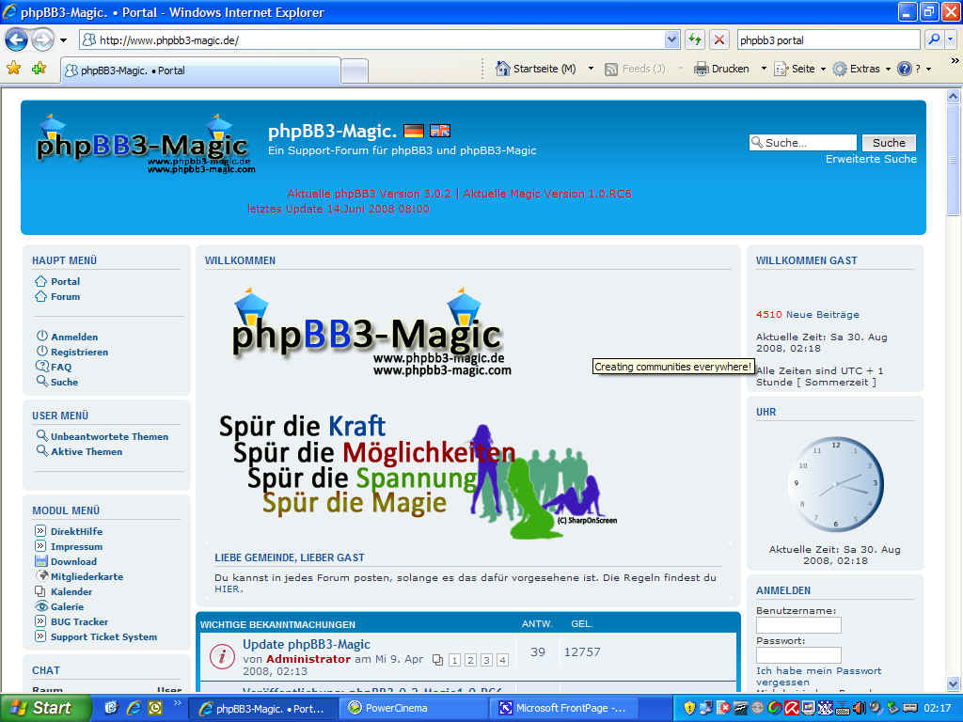Click the Windows Start button
Screen dimensions: 963x722
coord(45,708)
